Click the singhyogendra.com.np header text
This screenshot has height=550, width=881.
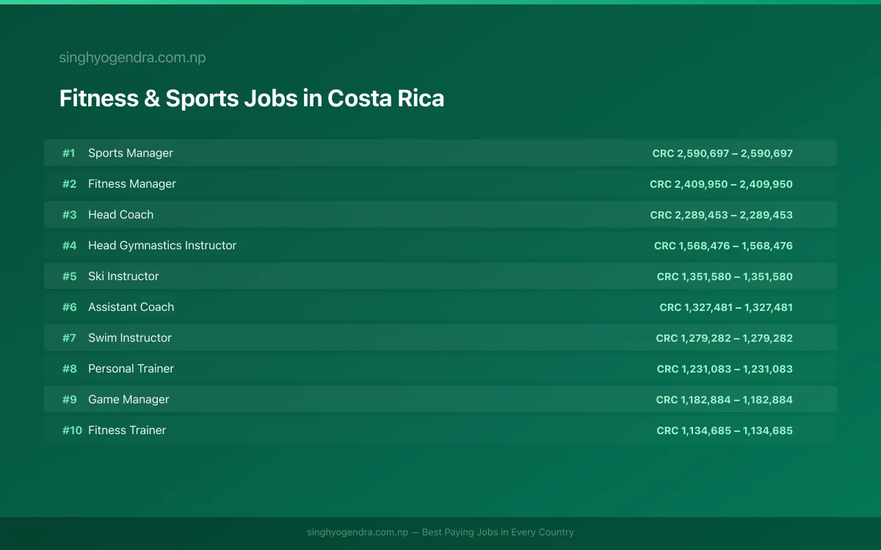tap(132, 58)
